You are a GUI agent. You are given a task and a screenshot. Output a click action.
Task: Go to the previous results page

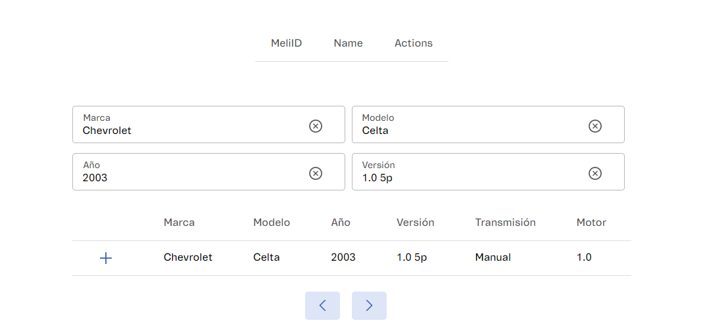click(322, 305)
